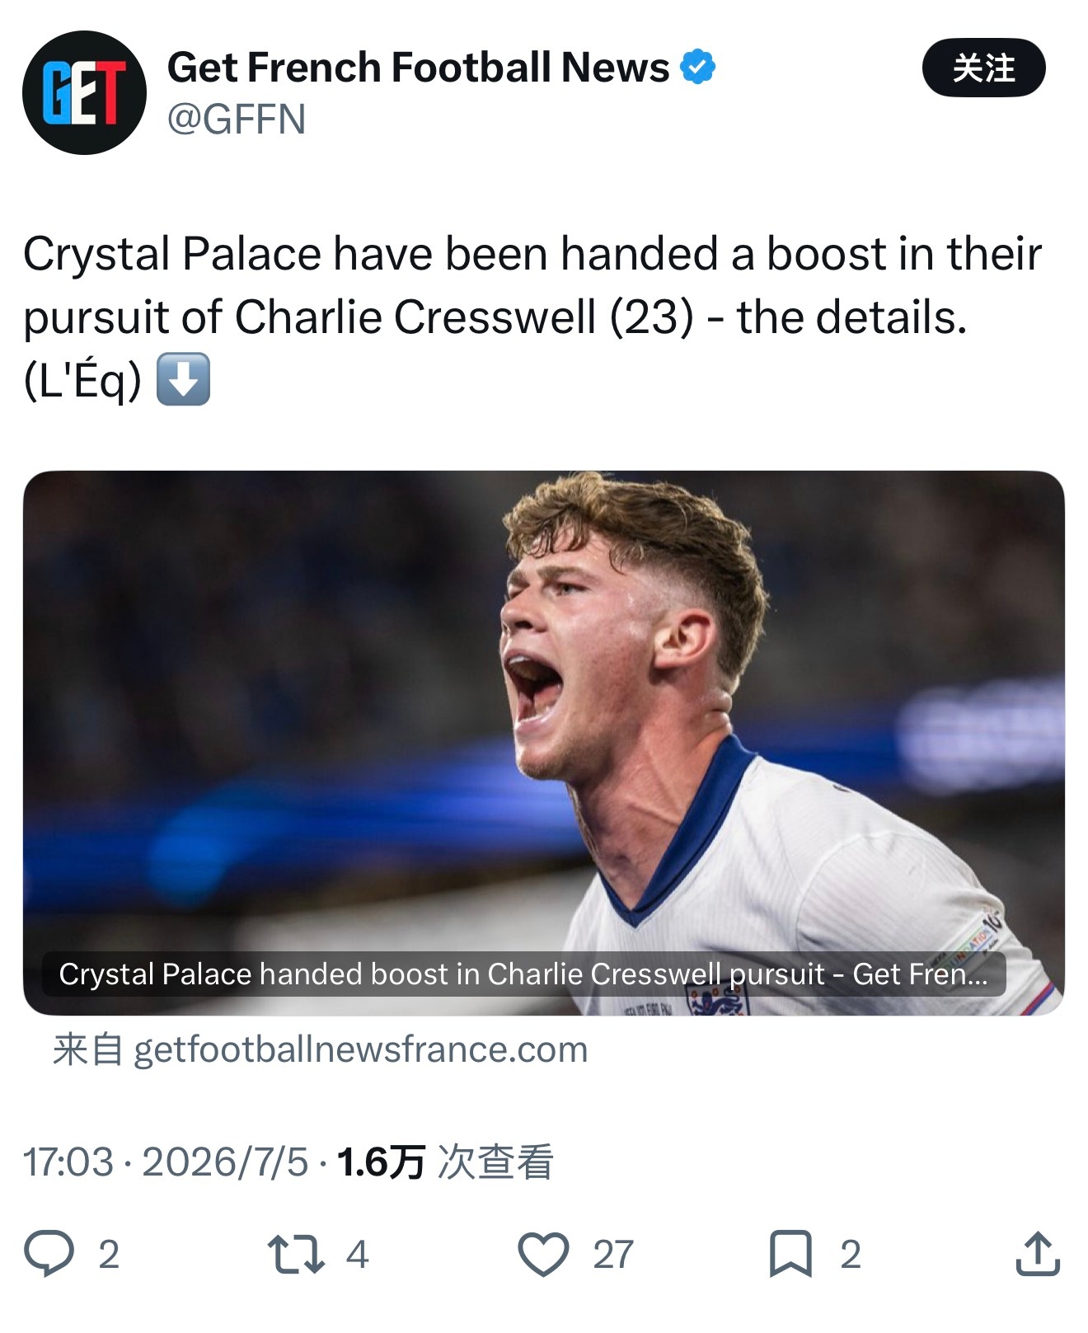Open the GET profile avatar
This screenshot has height=1333, width=1088.
(x=84, y=92)
